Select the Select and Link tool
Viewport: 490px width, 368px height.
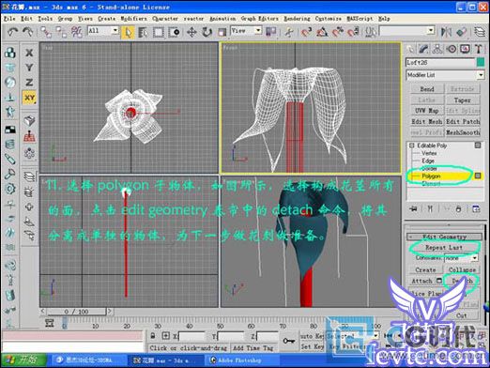pyautogui.click(x=46, y=32)
